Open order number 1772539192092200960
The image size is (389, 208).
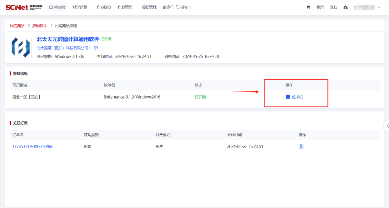(x=33, y=146)
